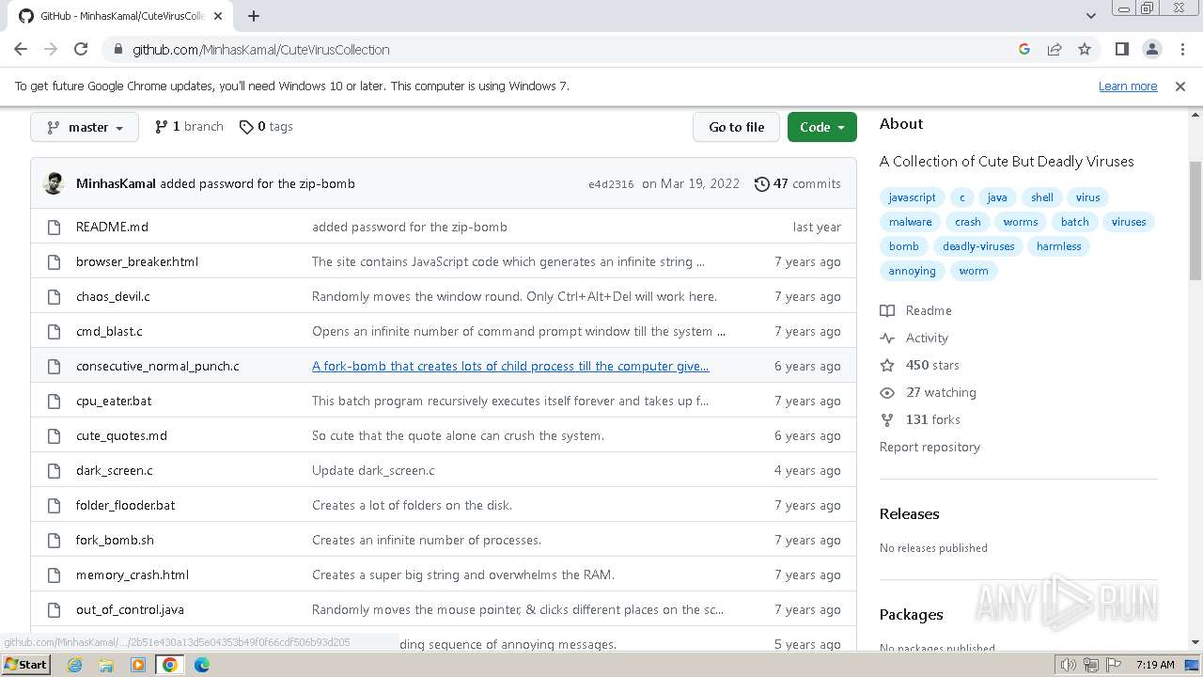The width and height of the screenshot is (1203, 677).
Task: Click MinhasKamal author avatar
Action: coord(55,183)
